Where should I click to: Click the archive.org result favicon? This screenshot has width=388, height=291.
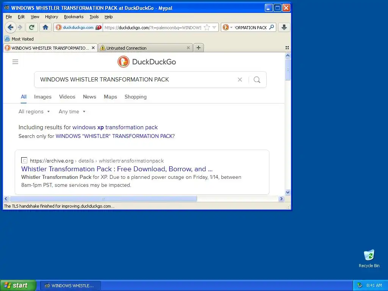tap(24, 160)
